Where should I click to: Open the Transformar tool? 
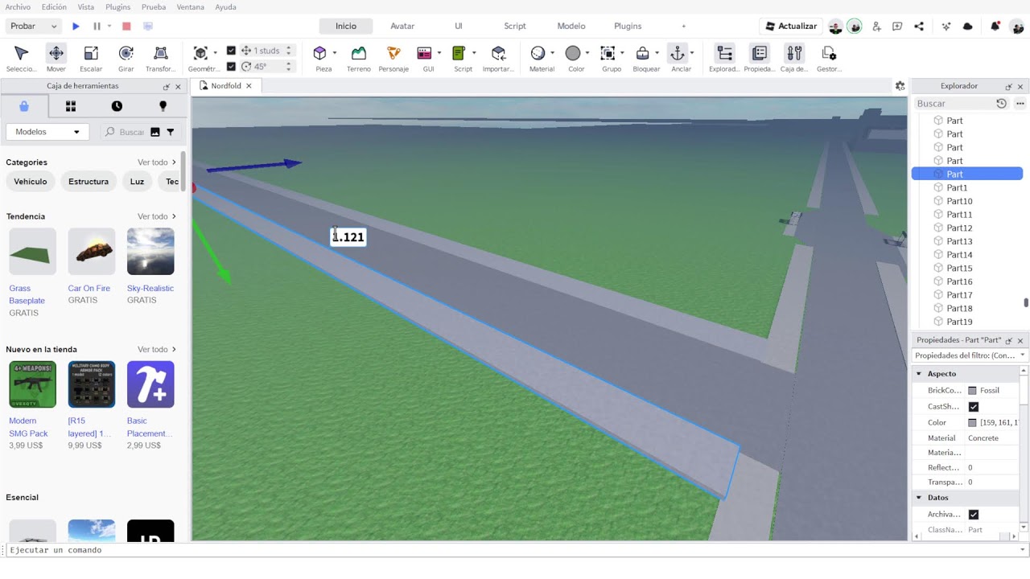160,59
